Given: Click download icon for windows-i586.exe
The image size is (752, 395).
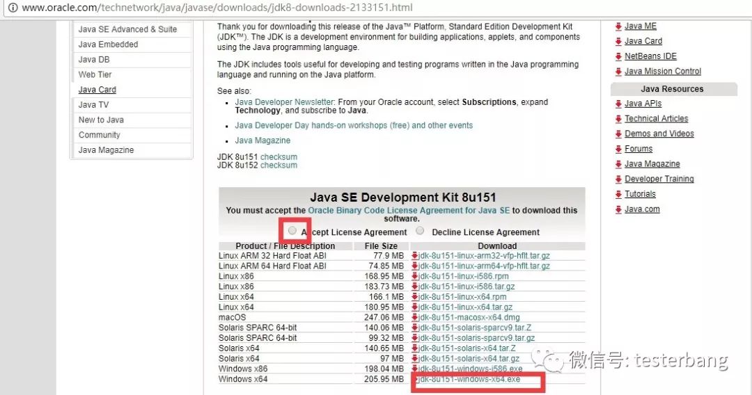Looking at the screenshot, I should 415,369.
